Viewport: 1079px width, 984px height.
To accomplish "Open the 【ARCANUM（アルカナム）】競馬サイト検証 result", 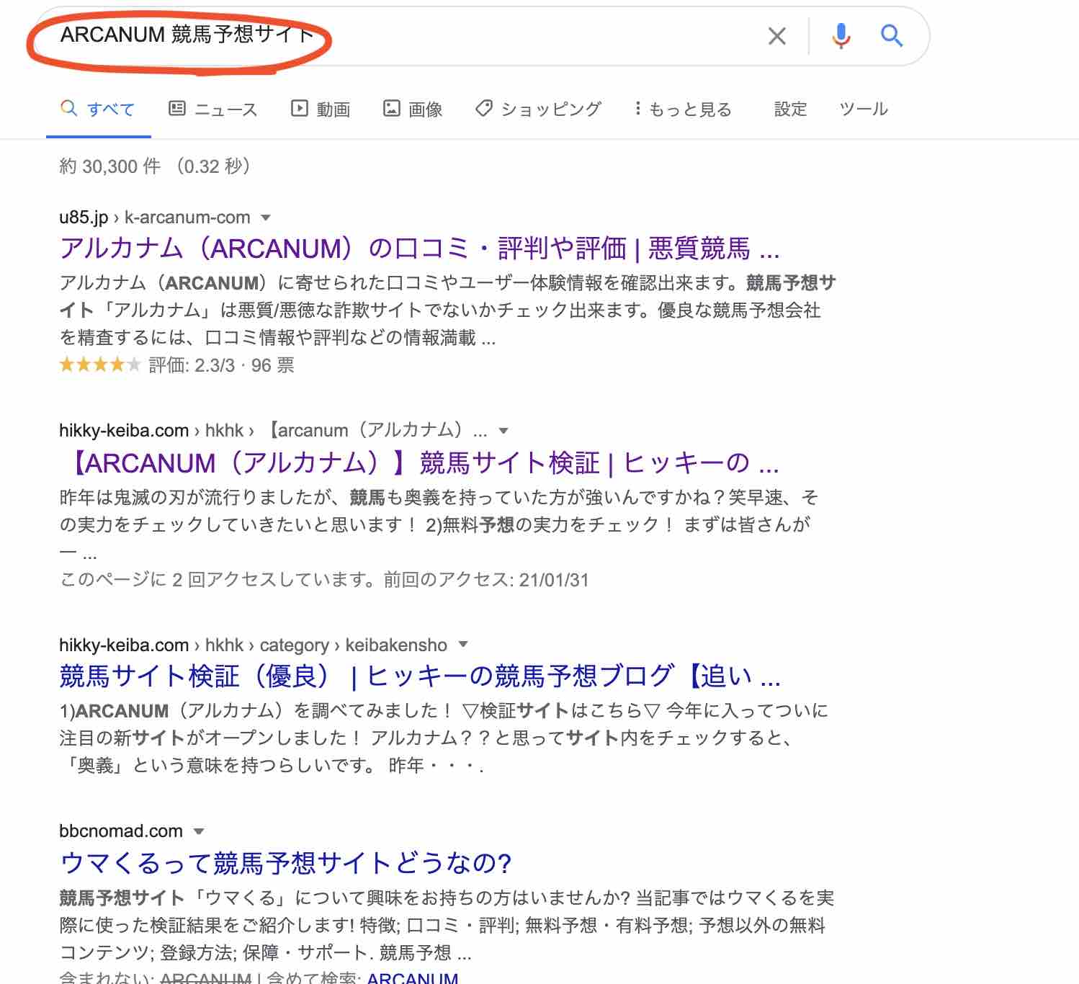I will (x=424, y=462).
